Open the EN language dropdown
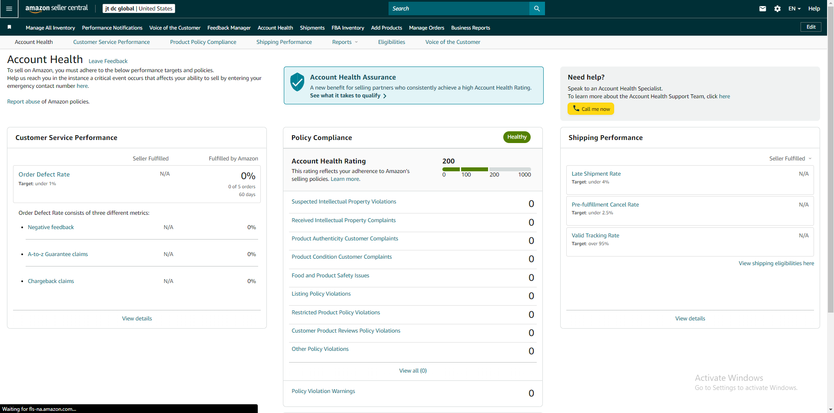The width and height of the screenshot is (834, 413). coord(794,9)
